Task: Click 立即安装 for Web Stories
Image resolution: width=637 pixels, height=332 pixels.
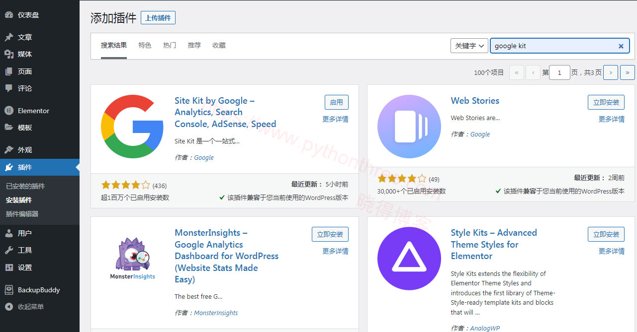Action: click(606, 102)
